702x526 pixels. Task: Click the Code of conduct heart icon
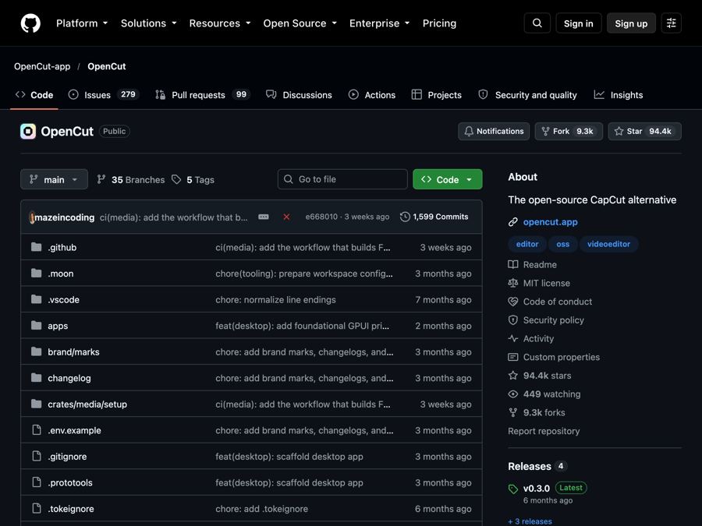513,302
